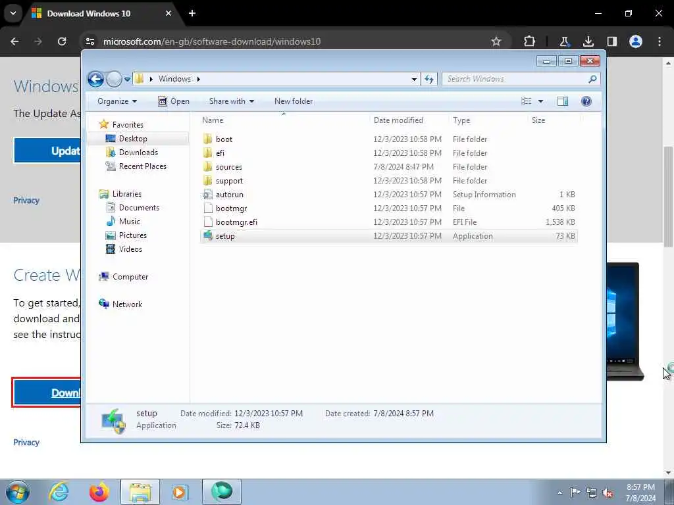This screenshot has height=505, width=674.
Task: Click New folder in toolbar
Action: (x=294, y=101)
